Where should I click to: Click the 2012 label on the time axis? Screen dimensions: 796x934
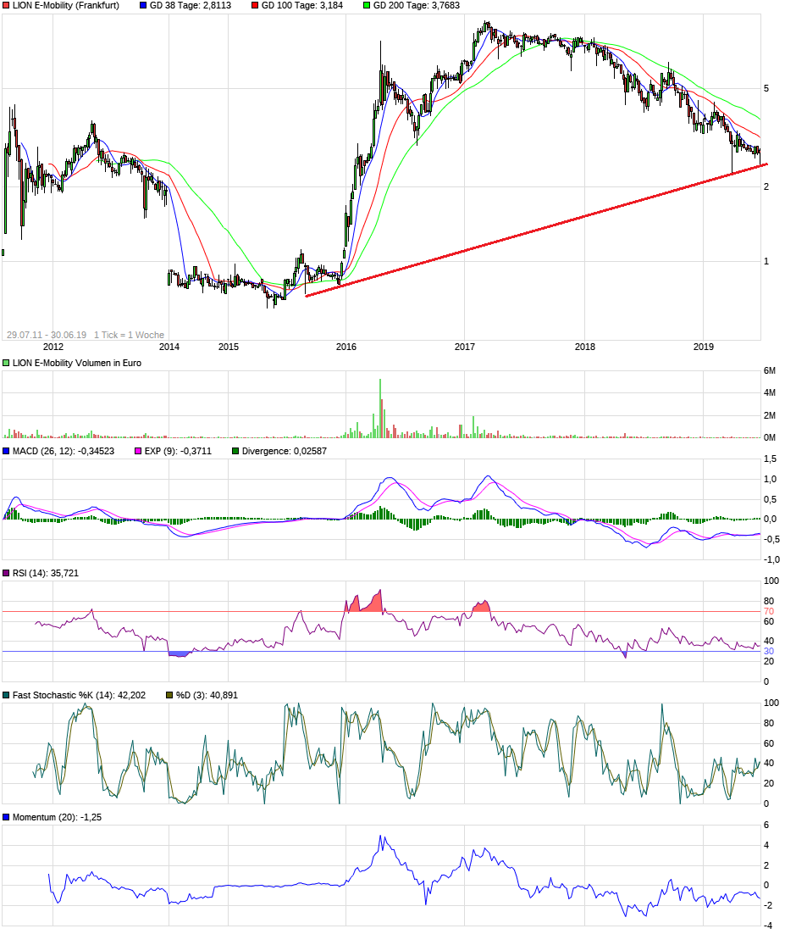click(x=53, y=347)
